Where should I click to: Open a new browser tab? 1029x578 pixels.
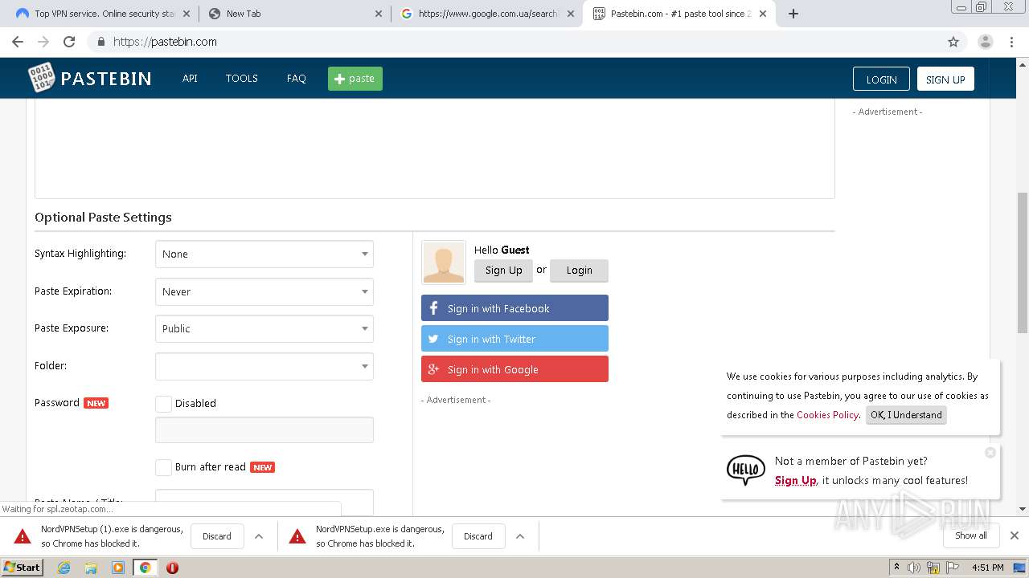click(793, 14)
